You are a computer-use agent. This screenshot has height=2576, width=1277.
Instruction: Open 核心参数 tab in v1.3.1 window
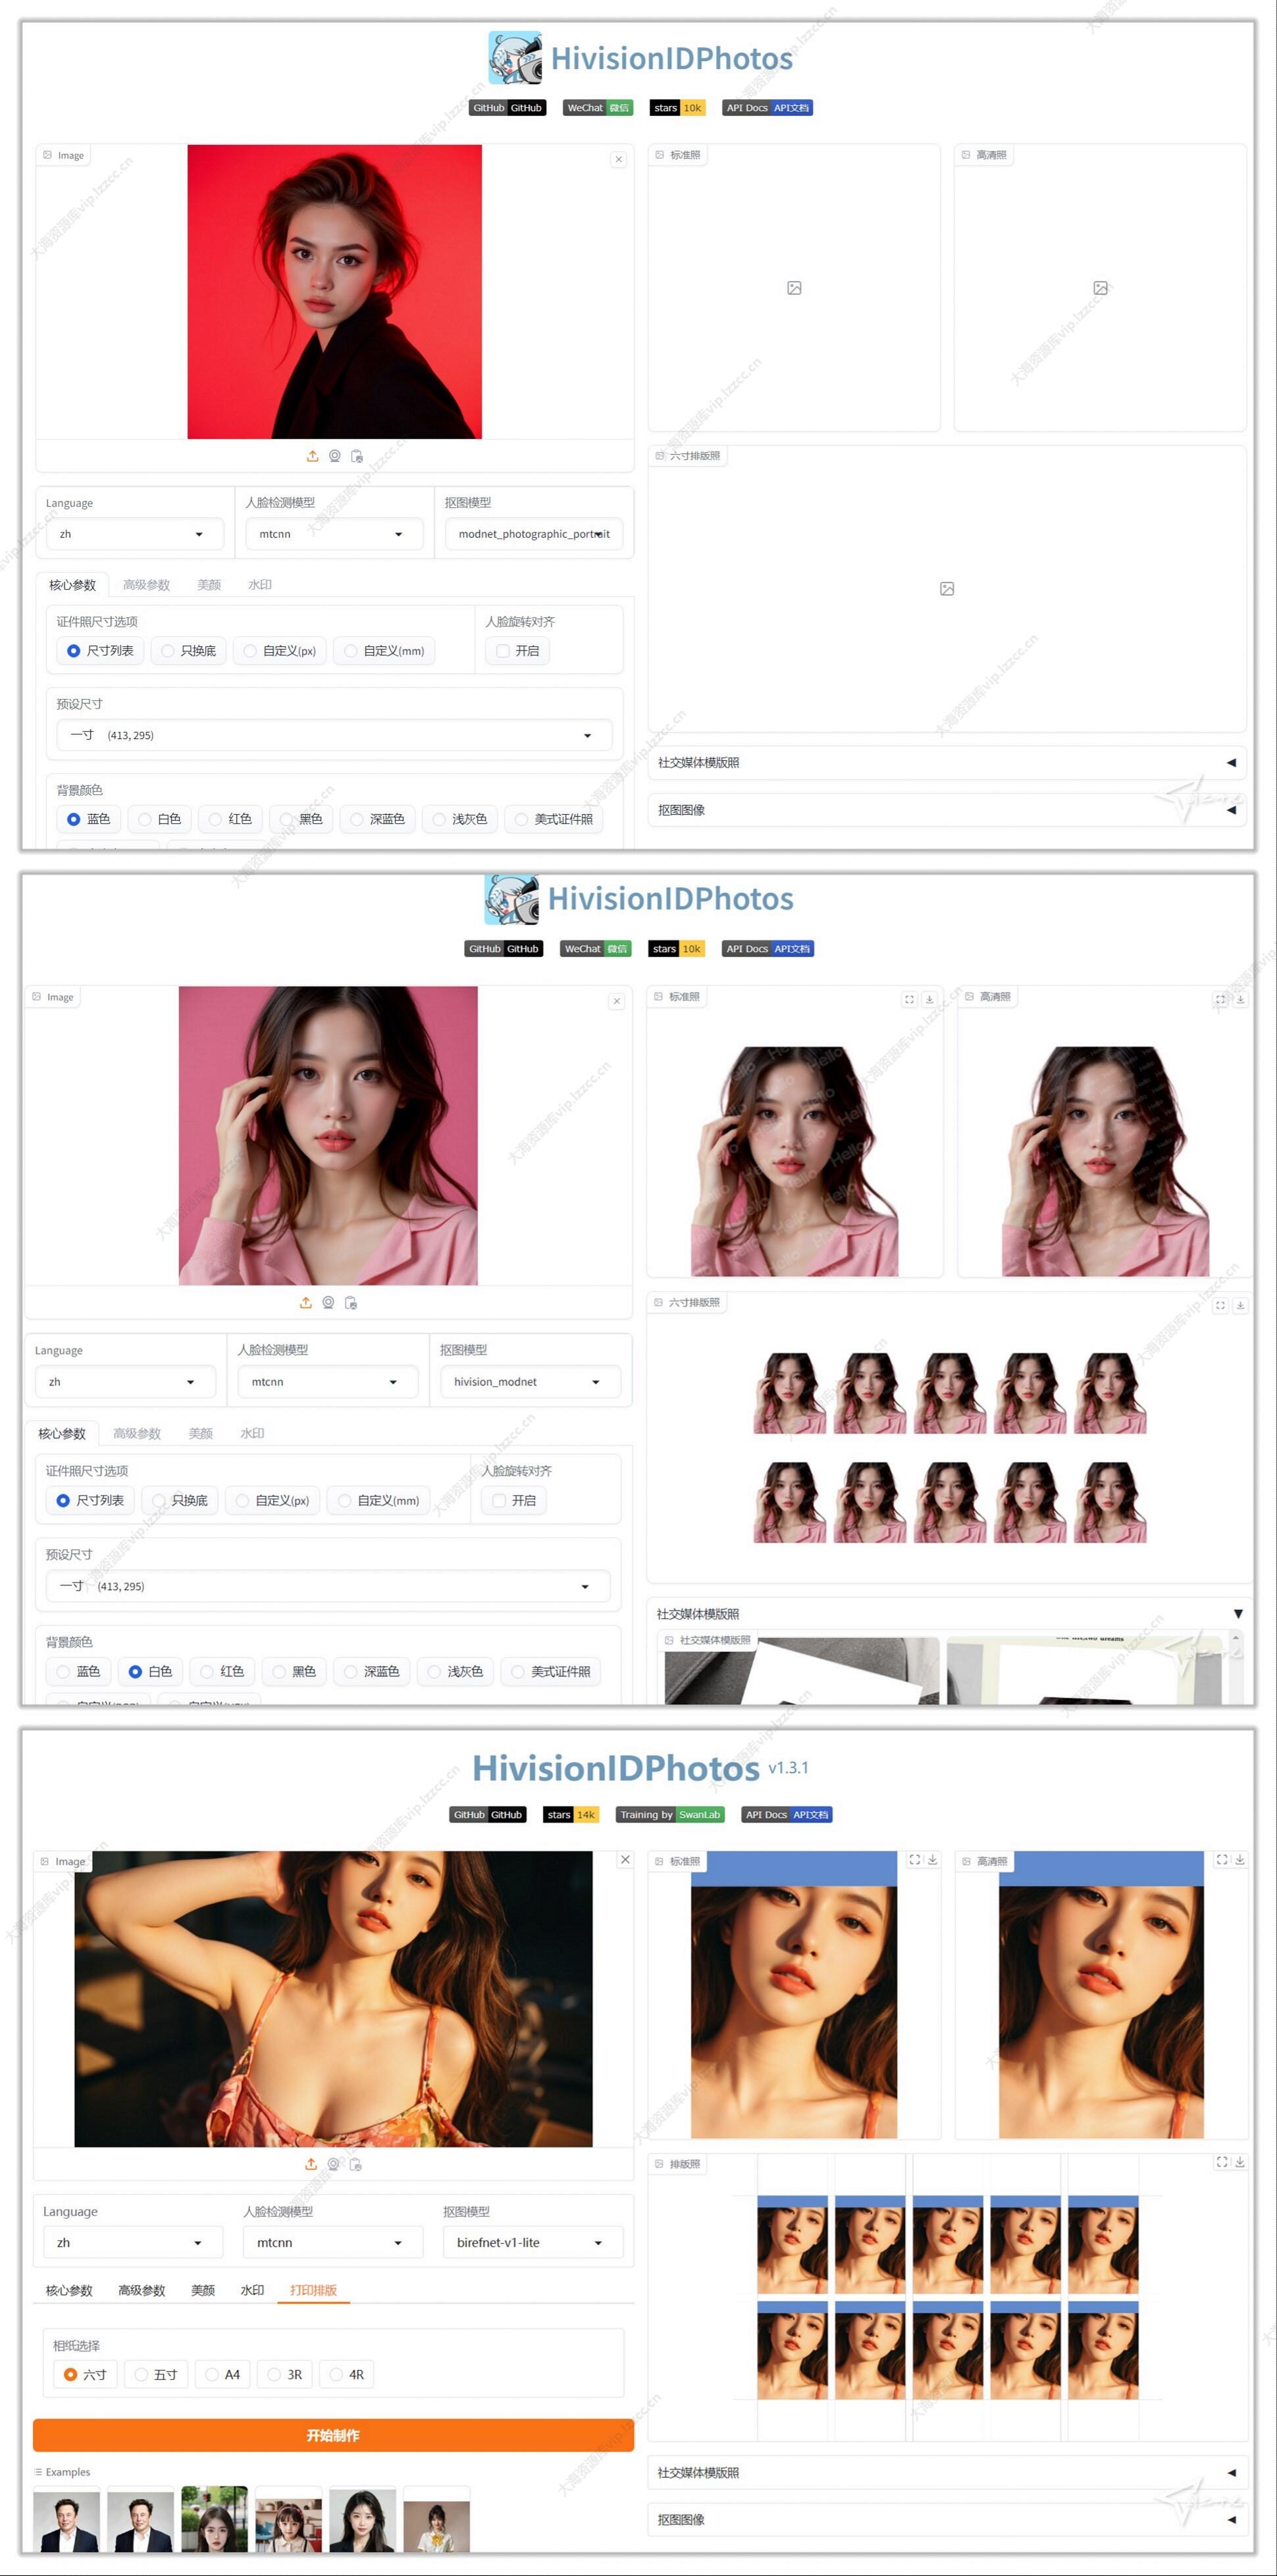point(69,2290)
